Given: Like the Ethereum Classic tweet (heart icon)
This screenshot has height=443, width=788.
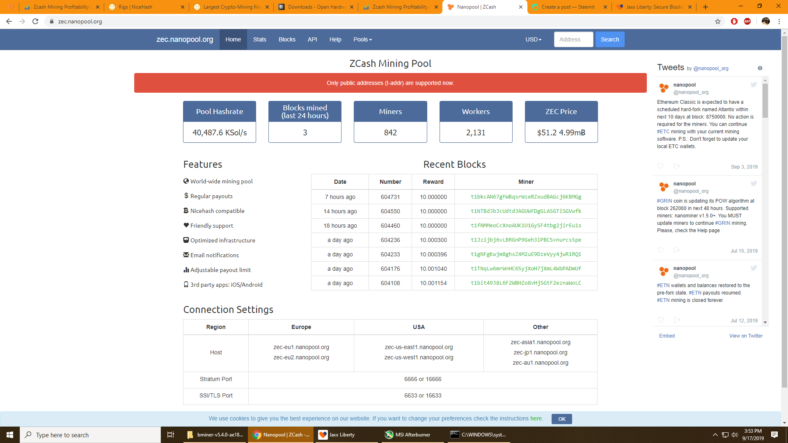Looking at the screenshot, I should coord(660,166).
